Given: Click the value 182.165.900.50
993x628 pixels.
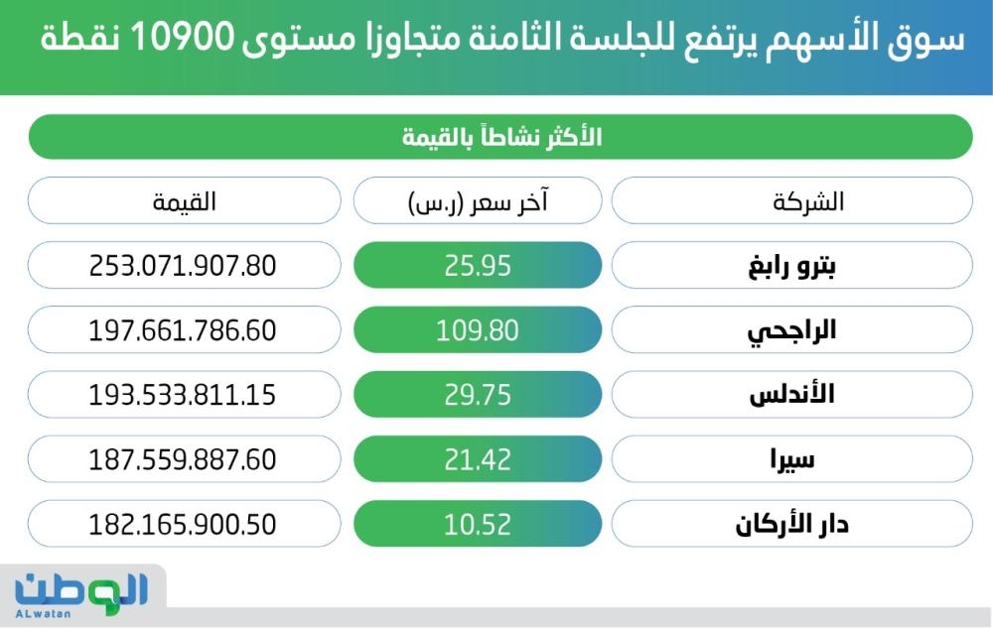Looking at the screenshot, I should tap(183, 523).
